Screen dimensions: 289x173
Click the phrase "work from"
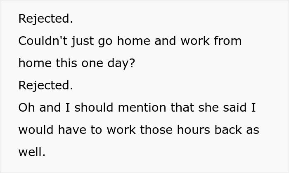click(211, 41)
